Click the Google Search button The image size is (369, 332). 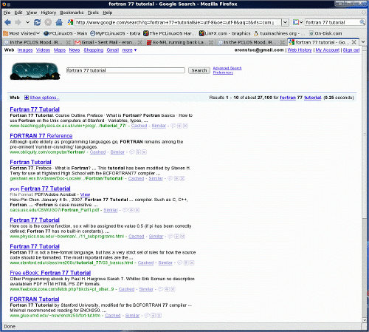pyautogui.click(x=199, y=70)
